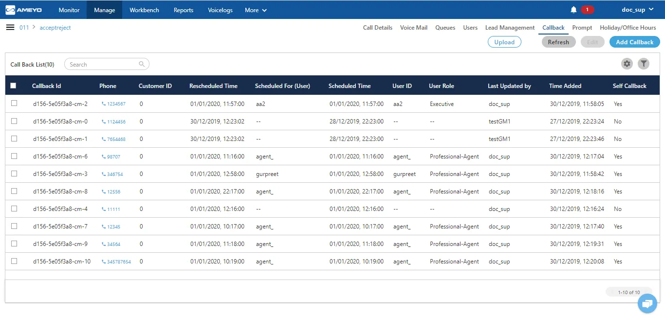Click the Executive user role cell
The height and width of the screenshot is (315, 665).
[442, 104]
